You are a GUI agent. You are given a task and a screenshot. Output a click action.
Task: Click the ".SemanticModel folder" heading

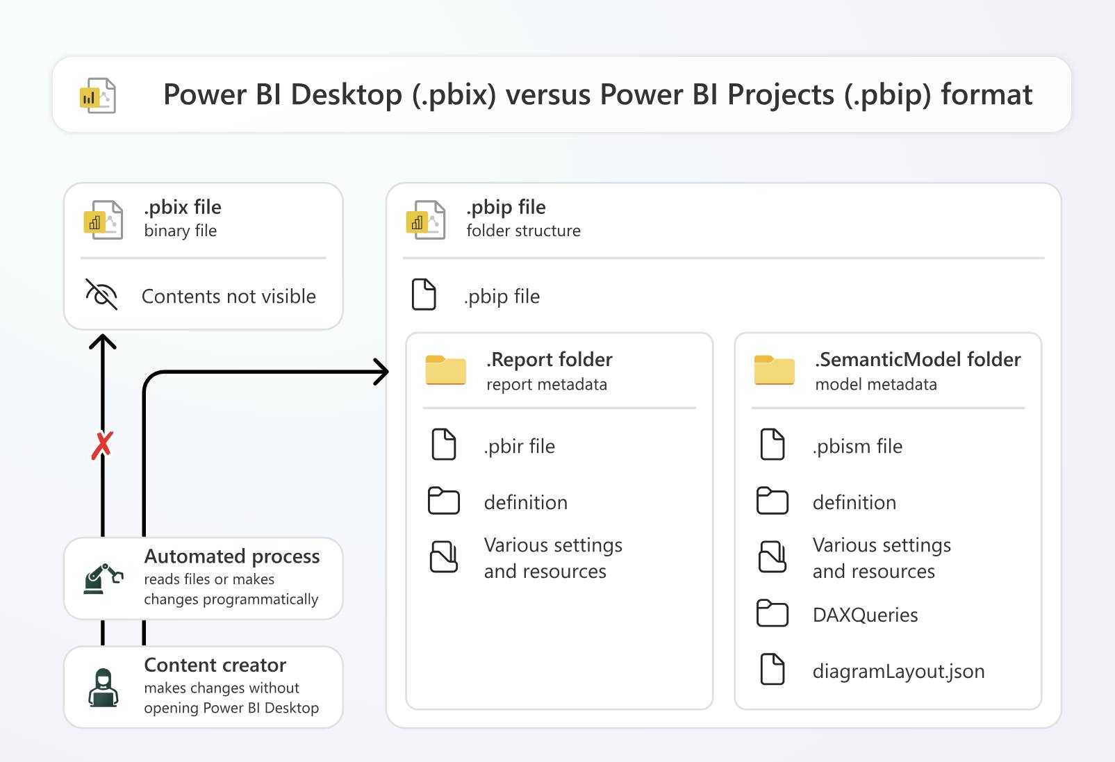[918, 359]
